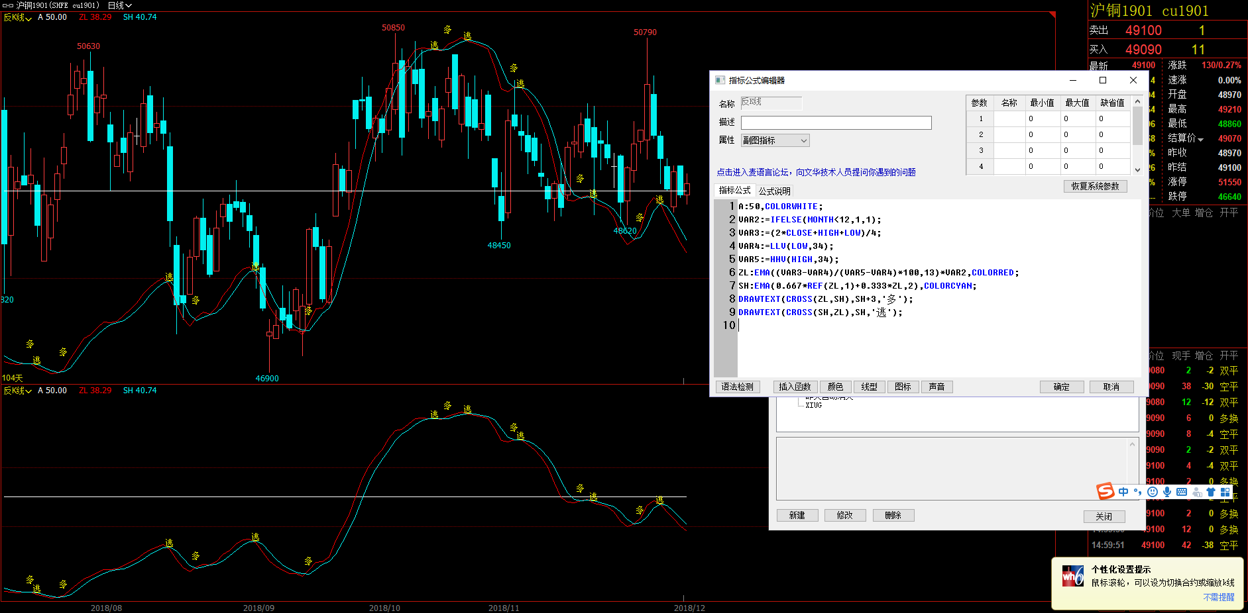Click the Sogou skin shirt icon
The image size is (1248, 613).
click(x=1211, y=492)
